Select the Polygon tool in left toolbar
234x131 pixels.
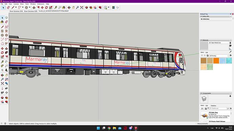point(6,35)
